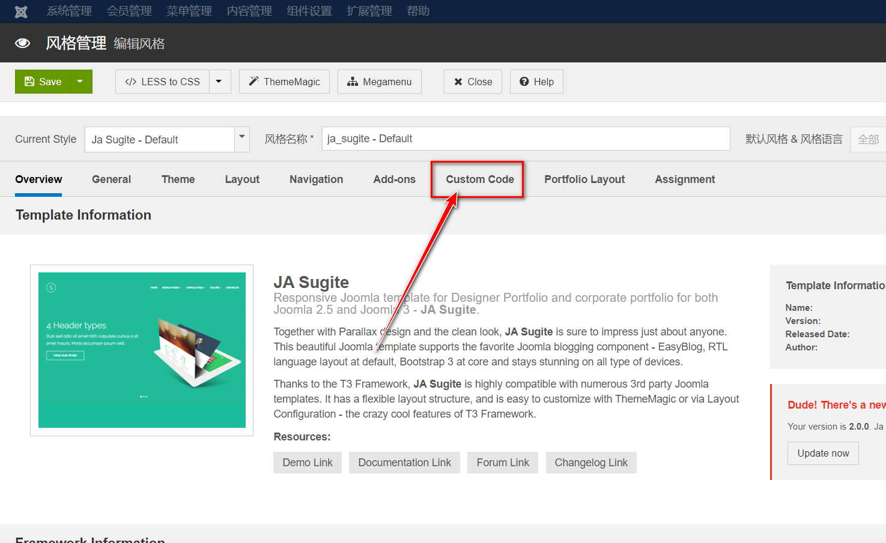Expand the Save button dropdown arrow
This screenshot has width=886, height=543.
click(80, 81)
